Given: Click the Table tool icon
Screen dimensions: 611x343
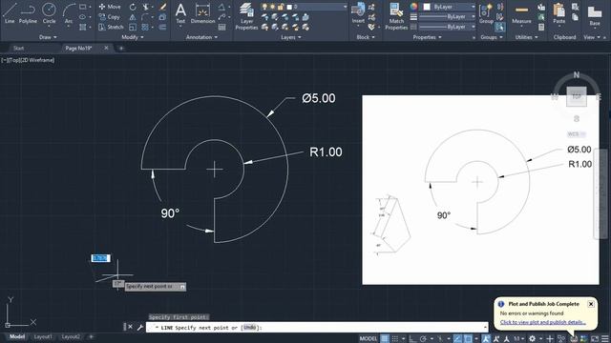Looking at the screenshot, I should [221, 28].
